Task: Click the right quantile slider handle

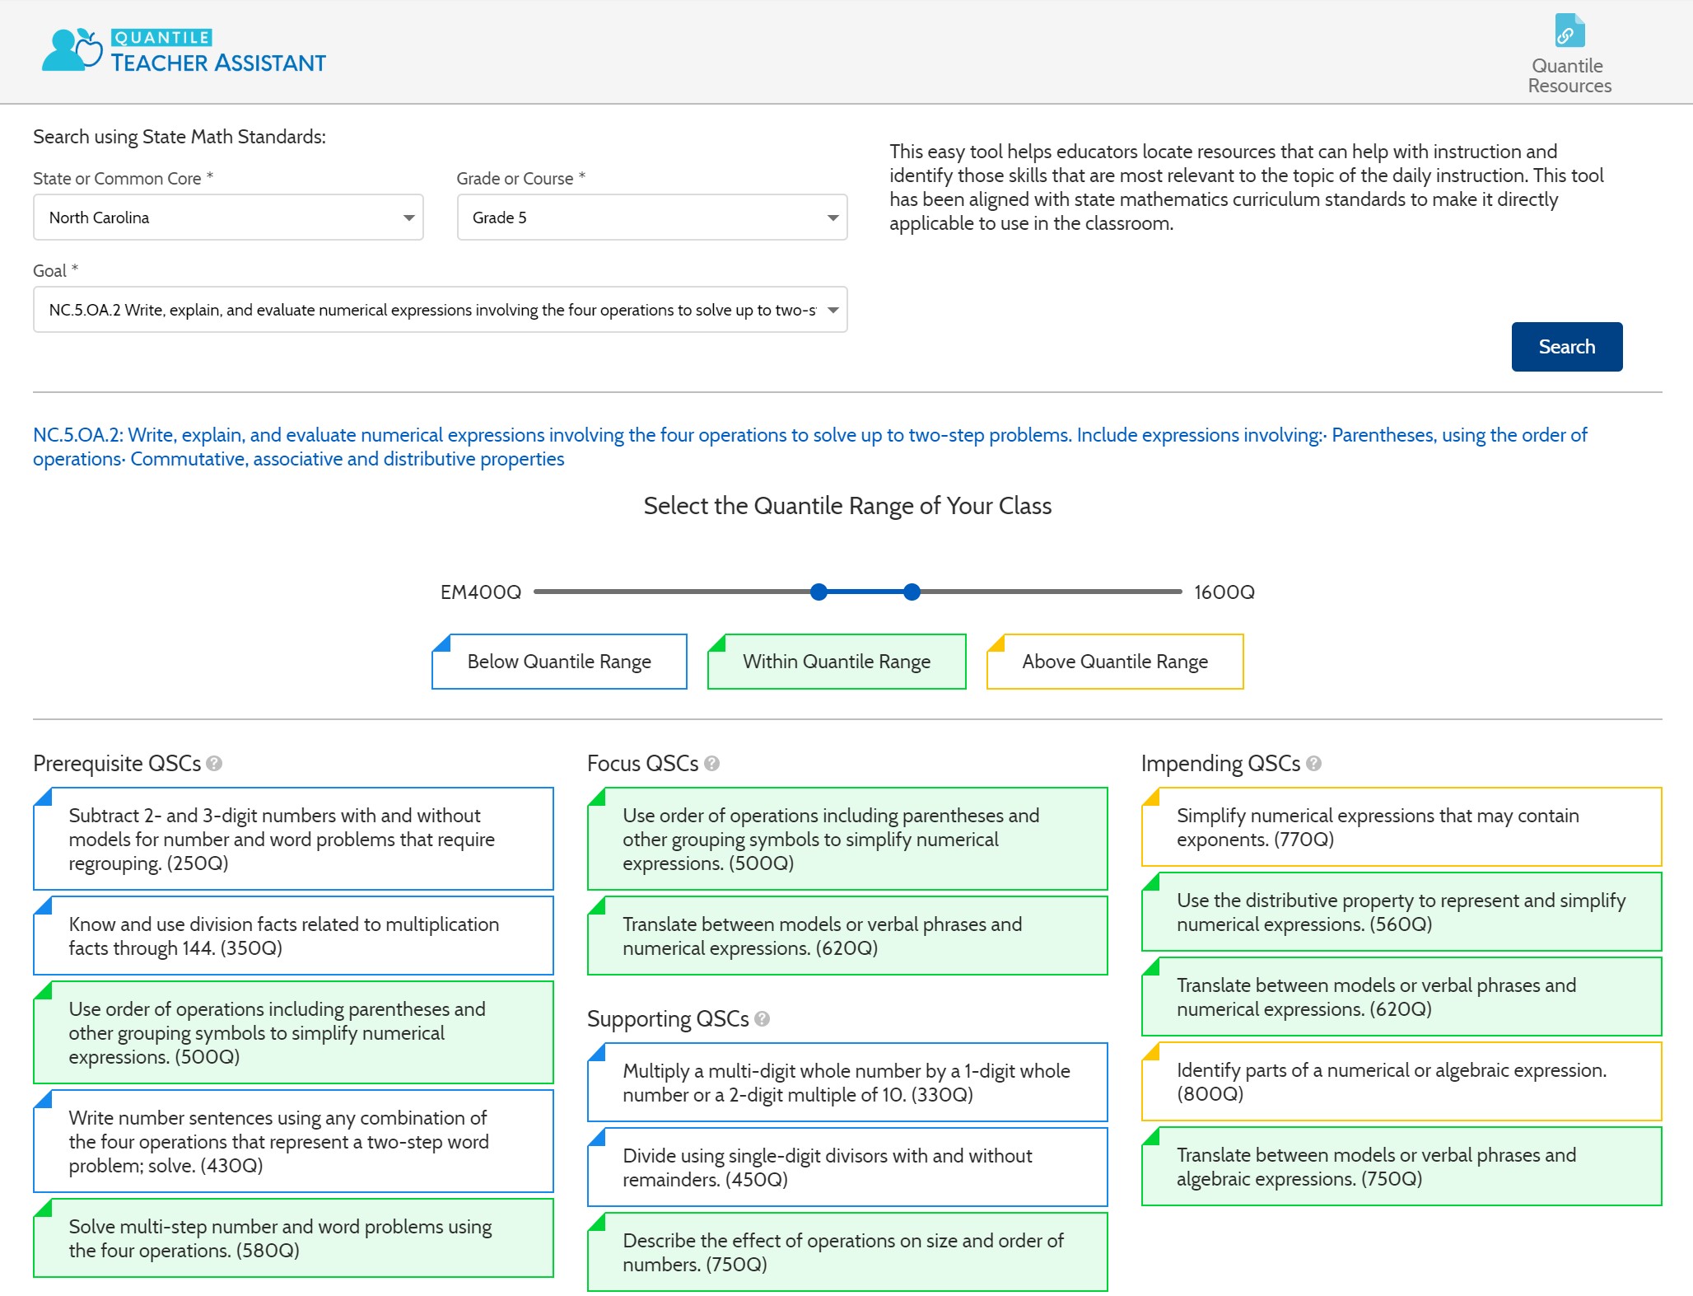Action: click(x=912, y=592)
